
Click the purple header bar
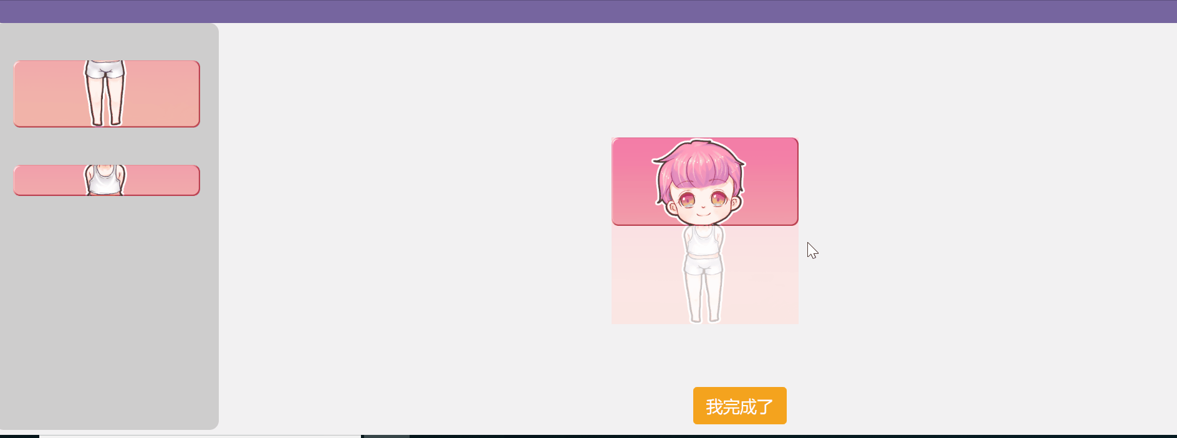click(588, 11)
